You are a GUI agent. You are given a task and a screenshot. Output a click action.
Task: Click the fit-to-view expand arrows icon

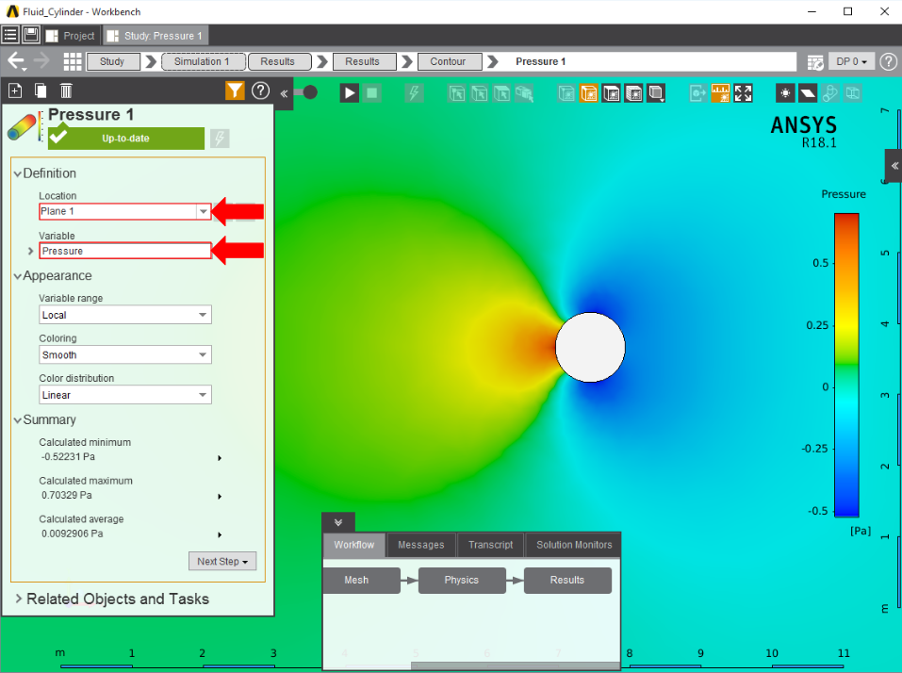[x=743, y=93]
